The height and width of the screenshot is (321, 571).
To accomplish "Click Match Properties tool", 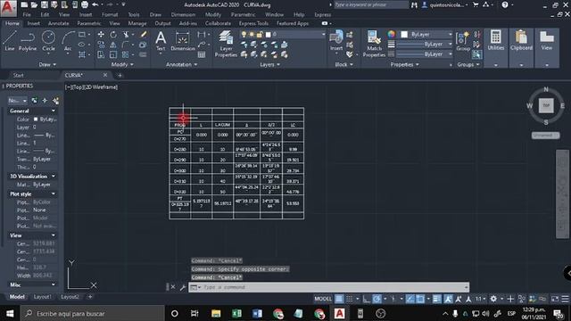I will tap(374, 44).
